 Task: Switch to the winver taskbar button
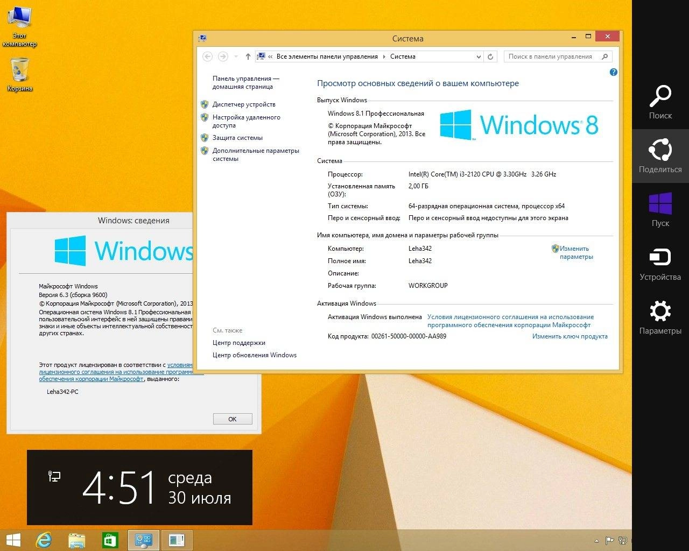pos(177,540)
